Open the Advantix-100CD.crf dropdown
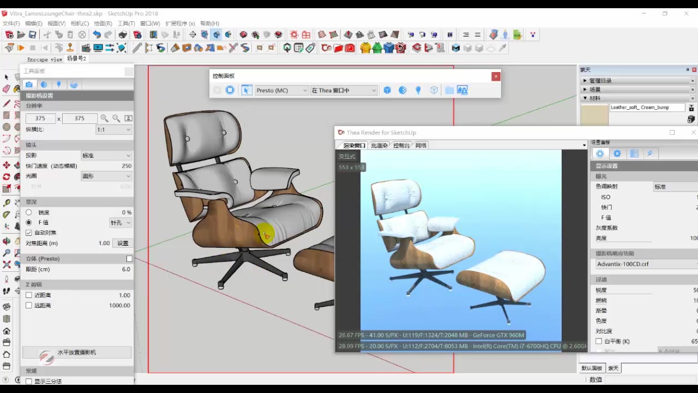 click(x=646, y=264)
